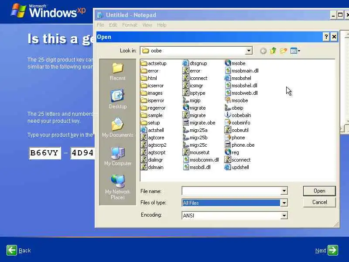The width and height of the screenshot is (349, 262).
Task: Select the msoobe executable file
Action: point(236,100)
